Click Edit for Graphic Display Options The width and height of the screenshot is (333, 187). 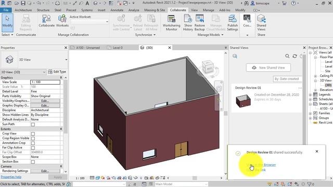45,105
